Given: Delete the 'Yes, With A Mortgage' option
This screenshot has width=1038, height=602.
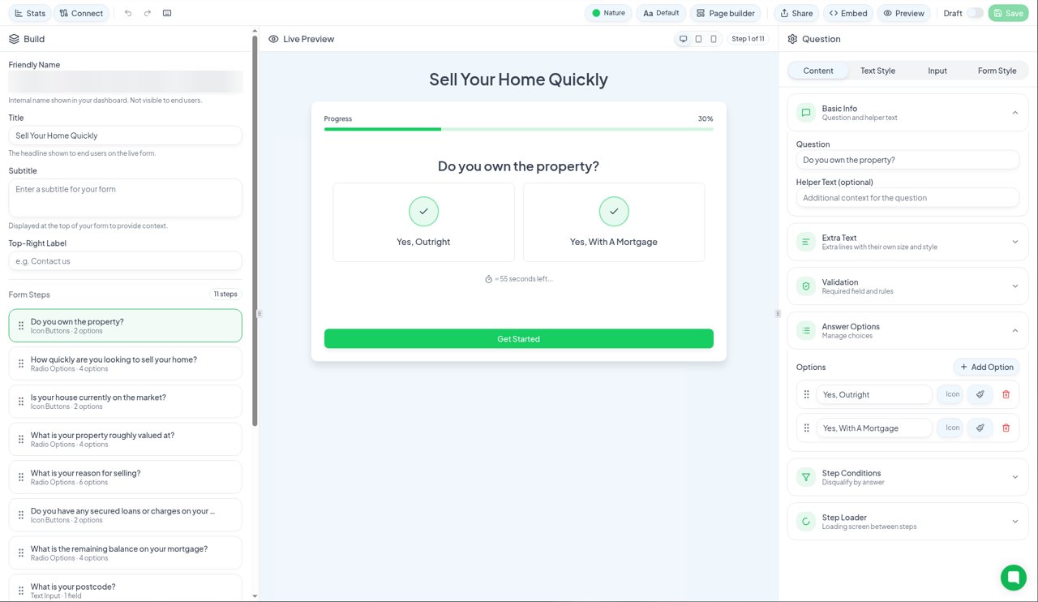Looking at the screenshot, I should 1006,428.
